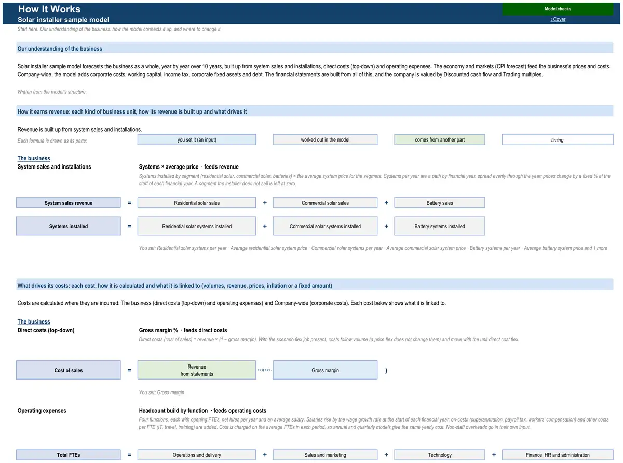This screenshot has height=463, width=623.
Task: Select the 'you set it (an input)' legend box
Action: point(197,140)
